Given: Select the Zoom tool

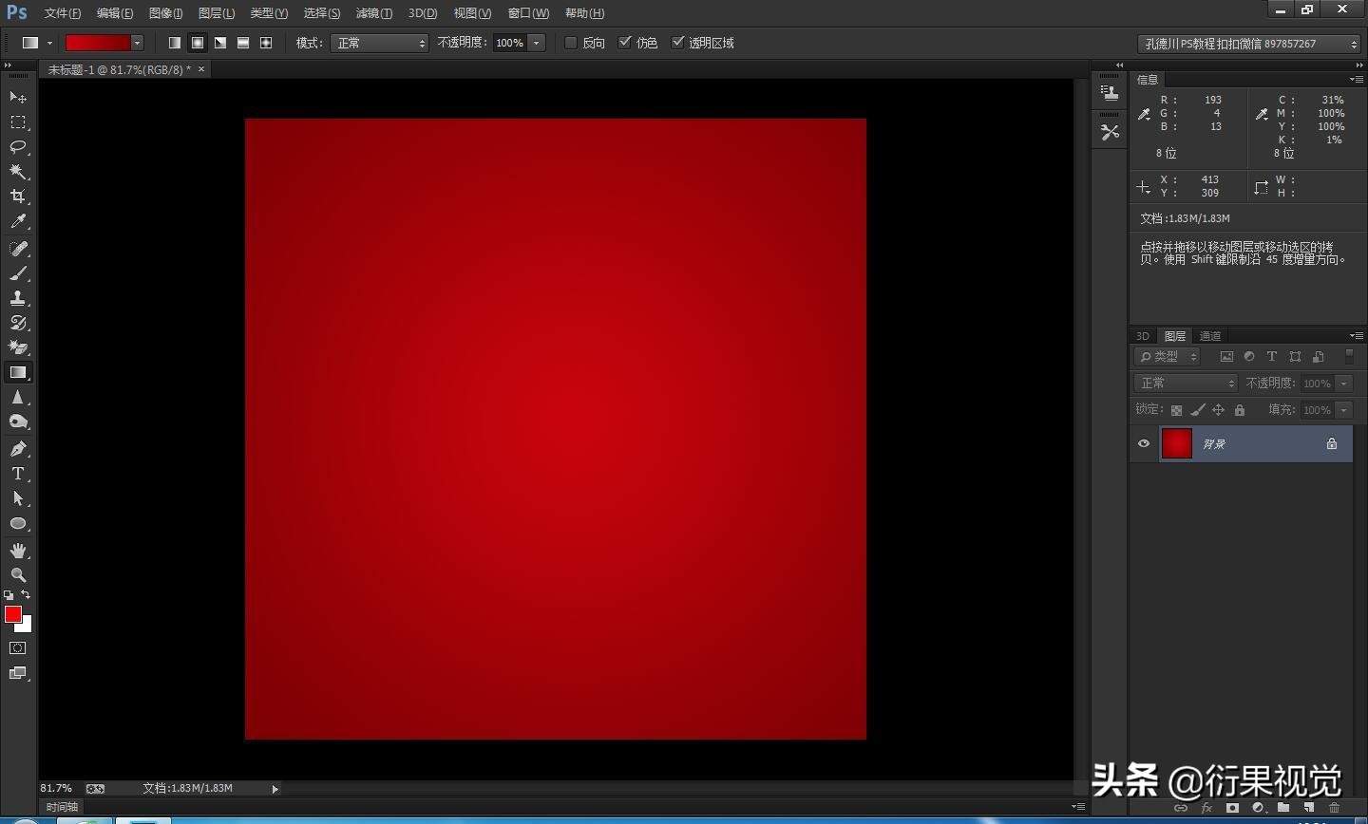Looking at the screenshot, I should click(x=18, y=574).
